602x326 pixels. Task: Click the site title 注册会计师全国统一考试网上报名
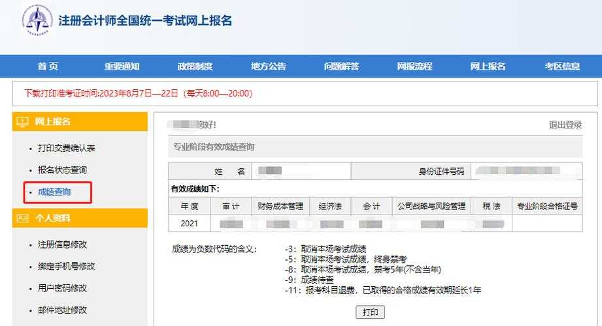145,20
